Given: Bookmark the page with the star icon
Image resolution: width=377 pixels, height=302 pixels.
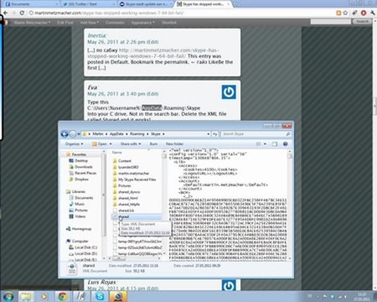Looking at the screenshot, I should pyautogui.click(x=345, y=13).
